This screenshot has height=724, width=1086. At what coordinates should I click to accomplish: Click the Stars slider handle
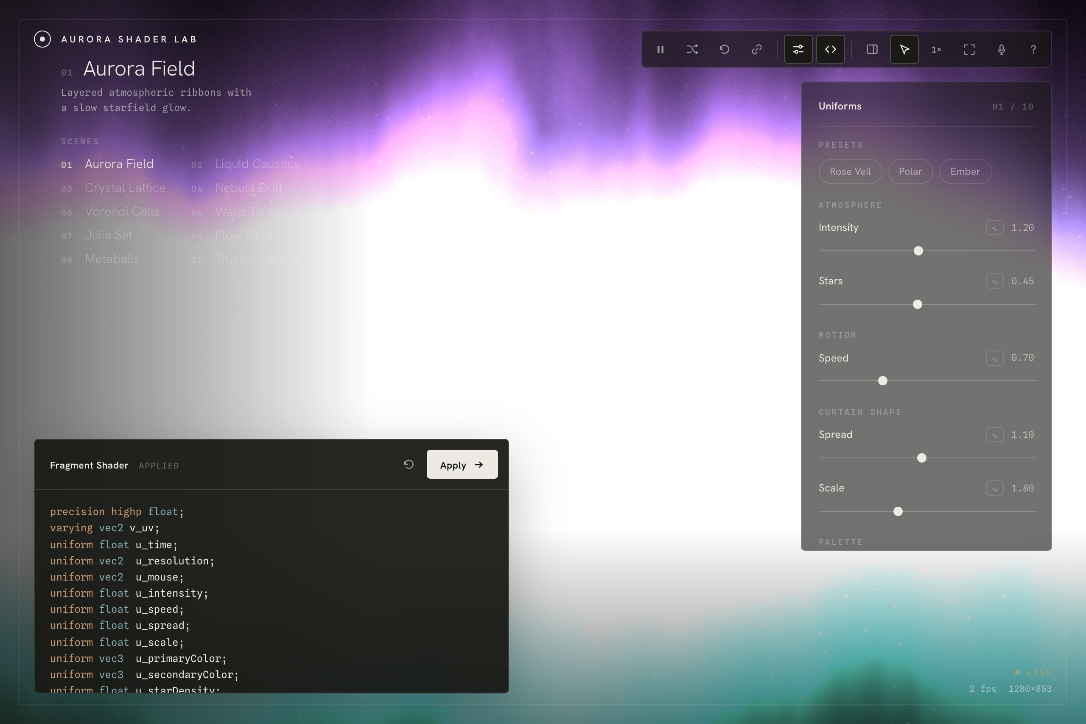click(917, 304)
